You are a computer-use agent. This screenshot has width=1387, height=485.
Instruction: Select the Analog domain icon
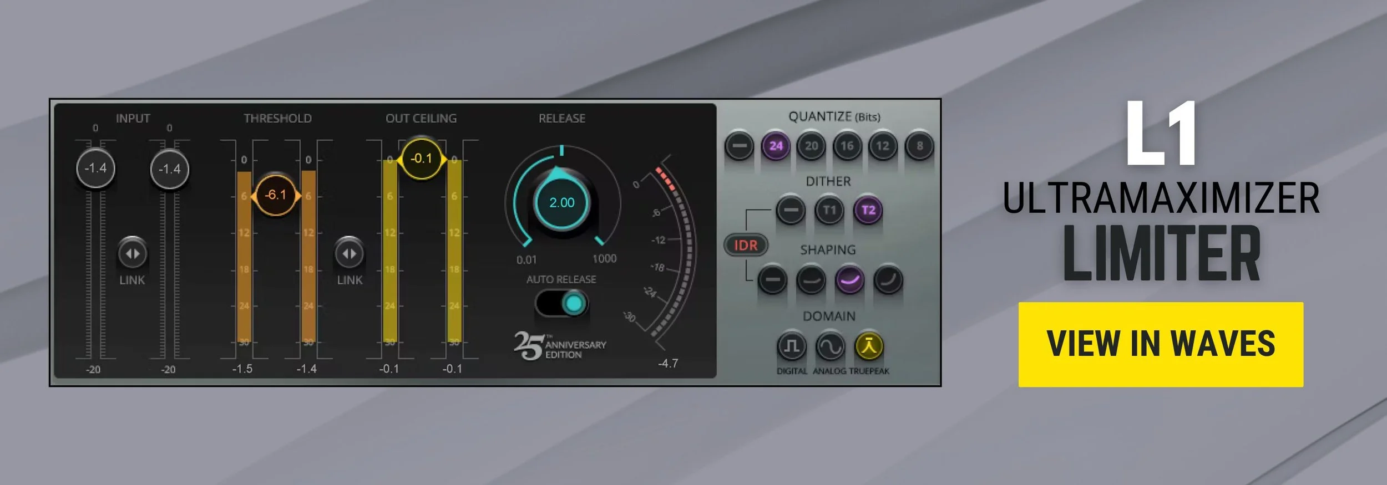click(830, 346)
